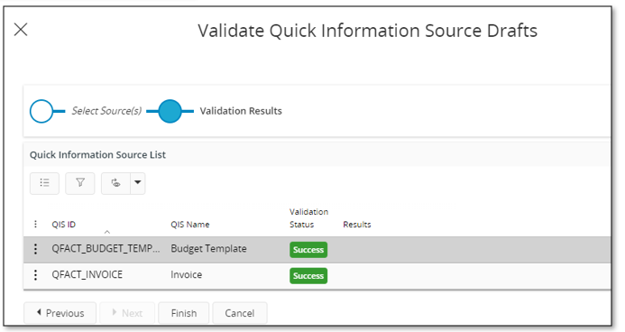This screenshot has height=332, width=625.
Task: Click the Validation Status column header
Action: pyautogui.click(x=309, y=218)
